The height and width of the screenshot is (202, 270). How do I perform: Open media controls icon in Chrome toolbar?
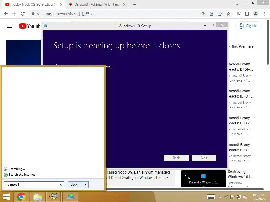click(x=239, y=14)
